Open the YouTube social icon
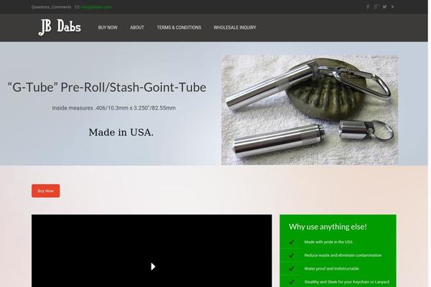The height and width of the screenshot is (287, 431). tap(393, 7)
